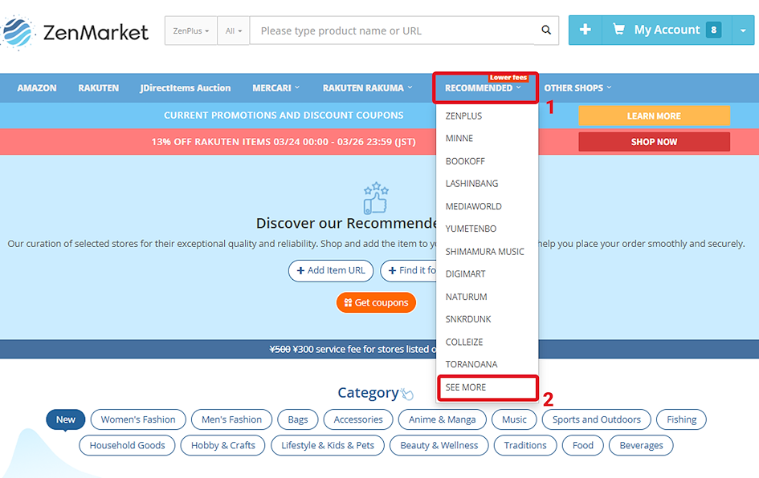Select the Accessories category
759x478 pixels.
[x=358, y=419]
